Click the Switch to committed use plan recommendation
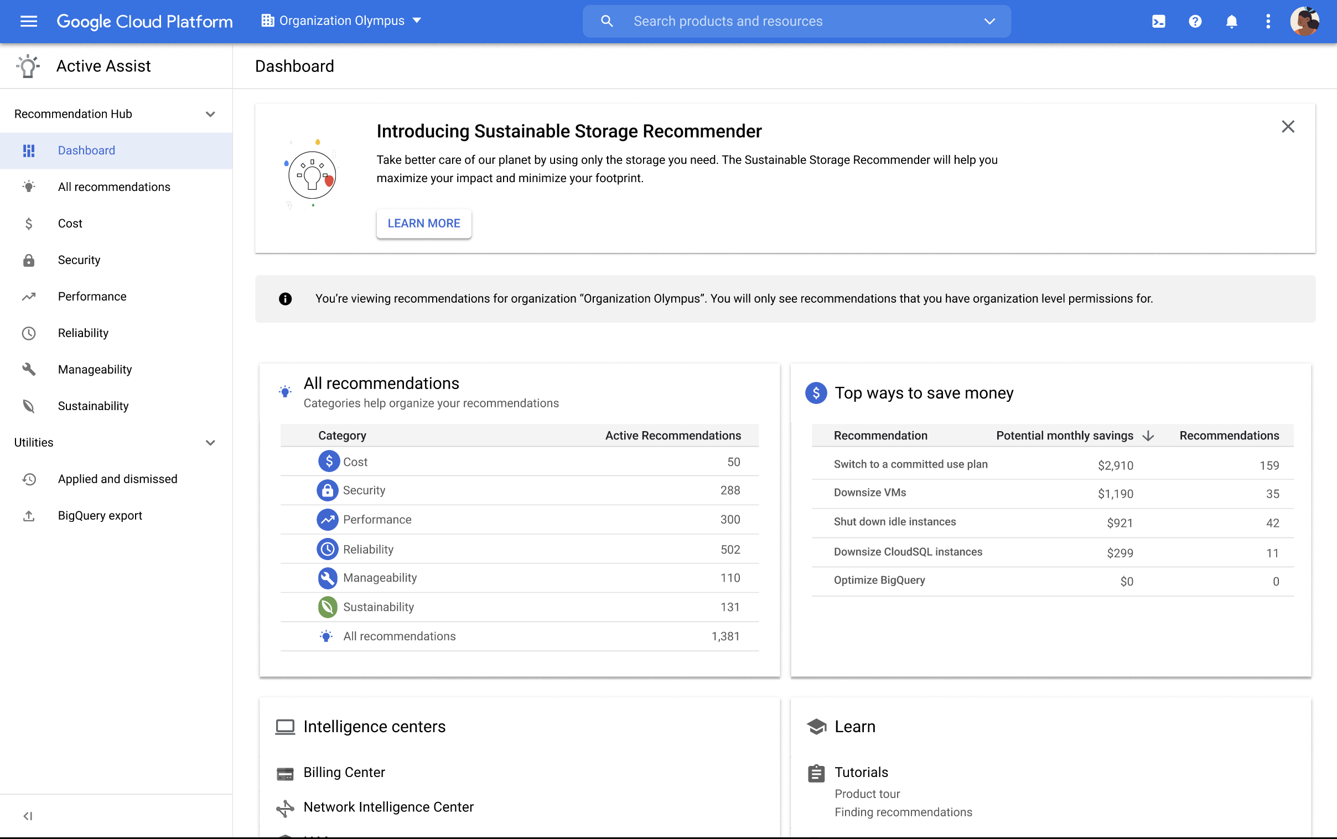The height and width of the screenshot is (839, 1337). coord(910,464)
